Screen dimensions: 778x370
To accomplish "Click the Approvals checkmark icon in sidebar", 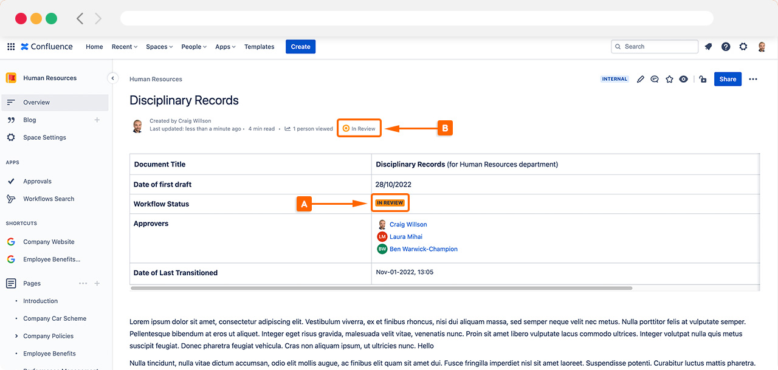I will [x=10, y=180].
